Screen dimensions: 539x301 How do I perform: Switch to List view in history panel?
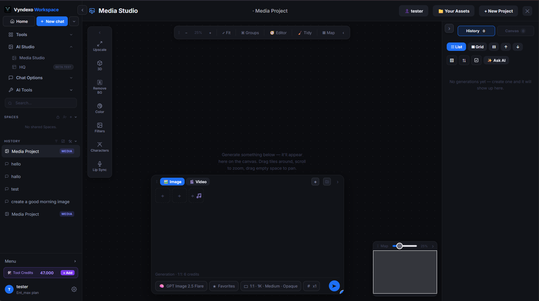pos(456,47)
